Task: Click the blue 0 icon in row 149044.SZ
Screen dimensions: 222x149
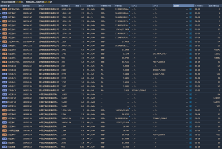Action: pyautogui.click(x=191, y=25)
